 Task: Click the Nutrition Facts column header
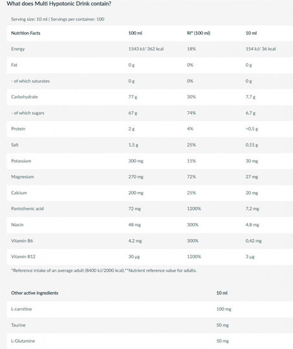pos(26,33)
